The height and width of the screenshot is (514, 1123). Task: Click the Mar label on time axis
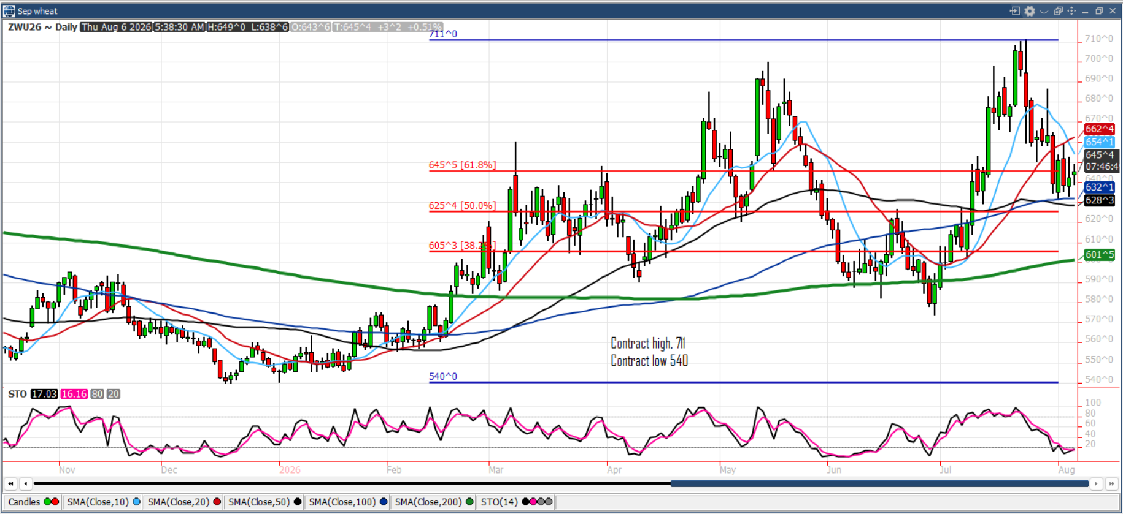pyautogui.click(x=496, y=470)
